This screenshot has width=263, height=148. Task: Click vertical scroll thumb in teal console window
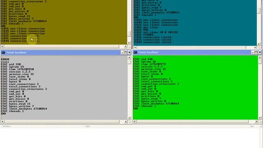pos(258,11)
